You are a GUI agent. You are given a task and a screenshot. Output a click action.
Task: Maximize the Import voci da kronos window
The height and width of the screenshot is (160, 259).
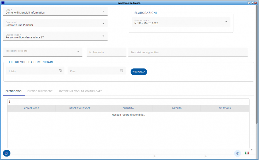point(252,3)
